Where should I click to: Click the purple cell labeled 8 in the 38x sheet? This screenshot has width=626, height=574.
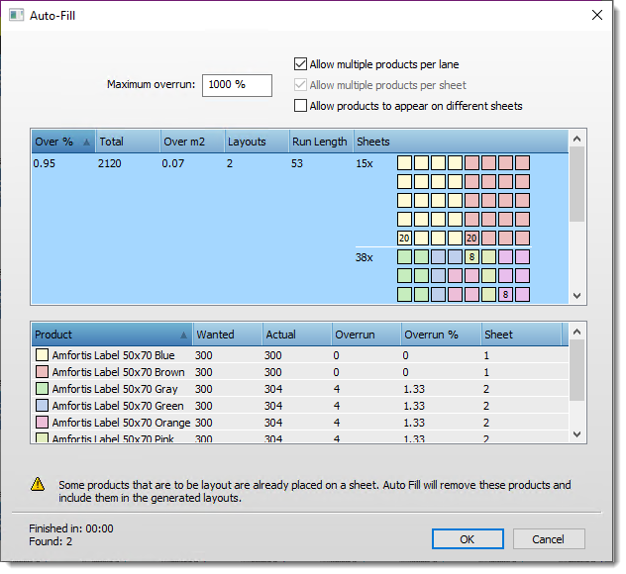point(505,294)
